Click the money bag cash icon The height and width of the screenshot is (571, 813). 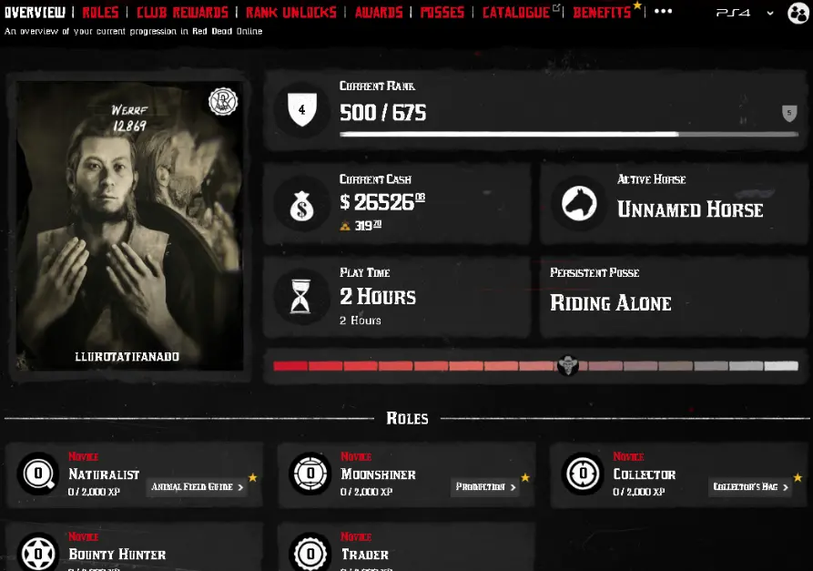click(301, 206)
